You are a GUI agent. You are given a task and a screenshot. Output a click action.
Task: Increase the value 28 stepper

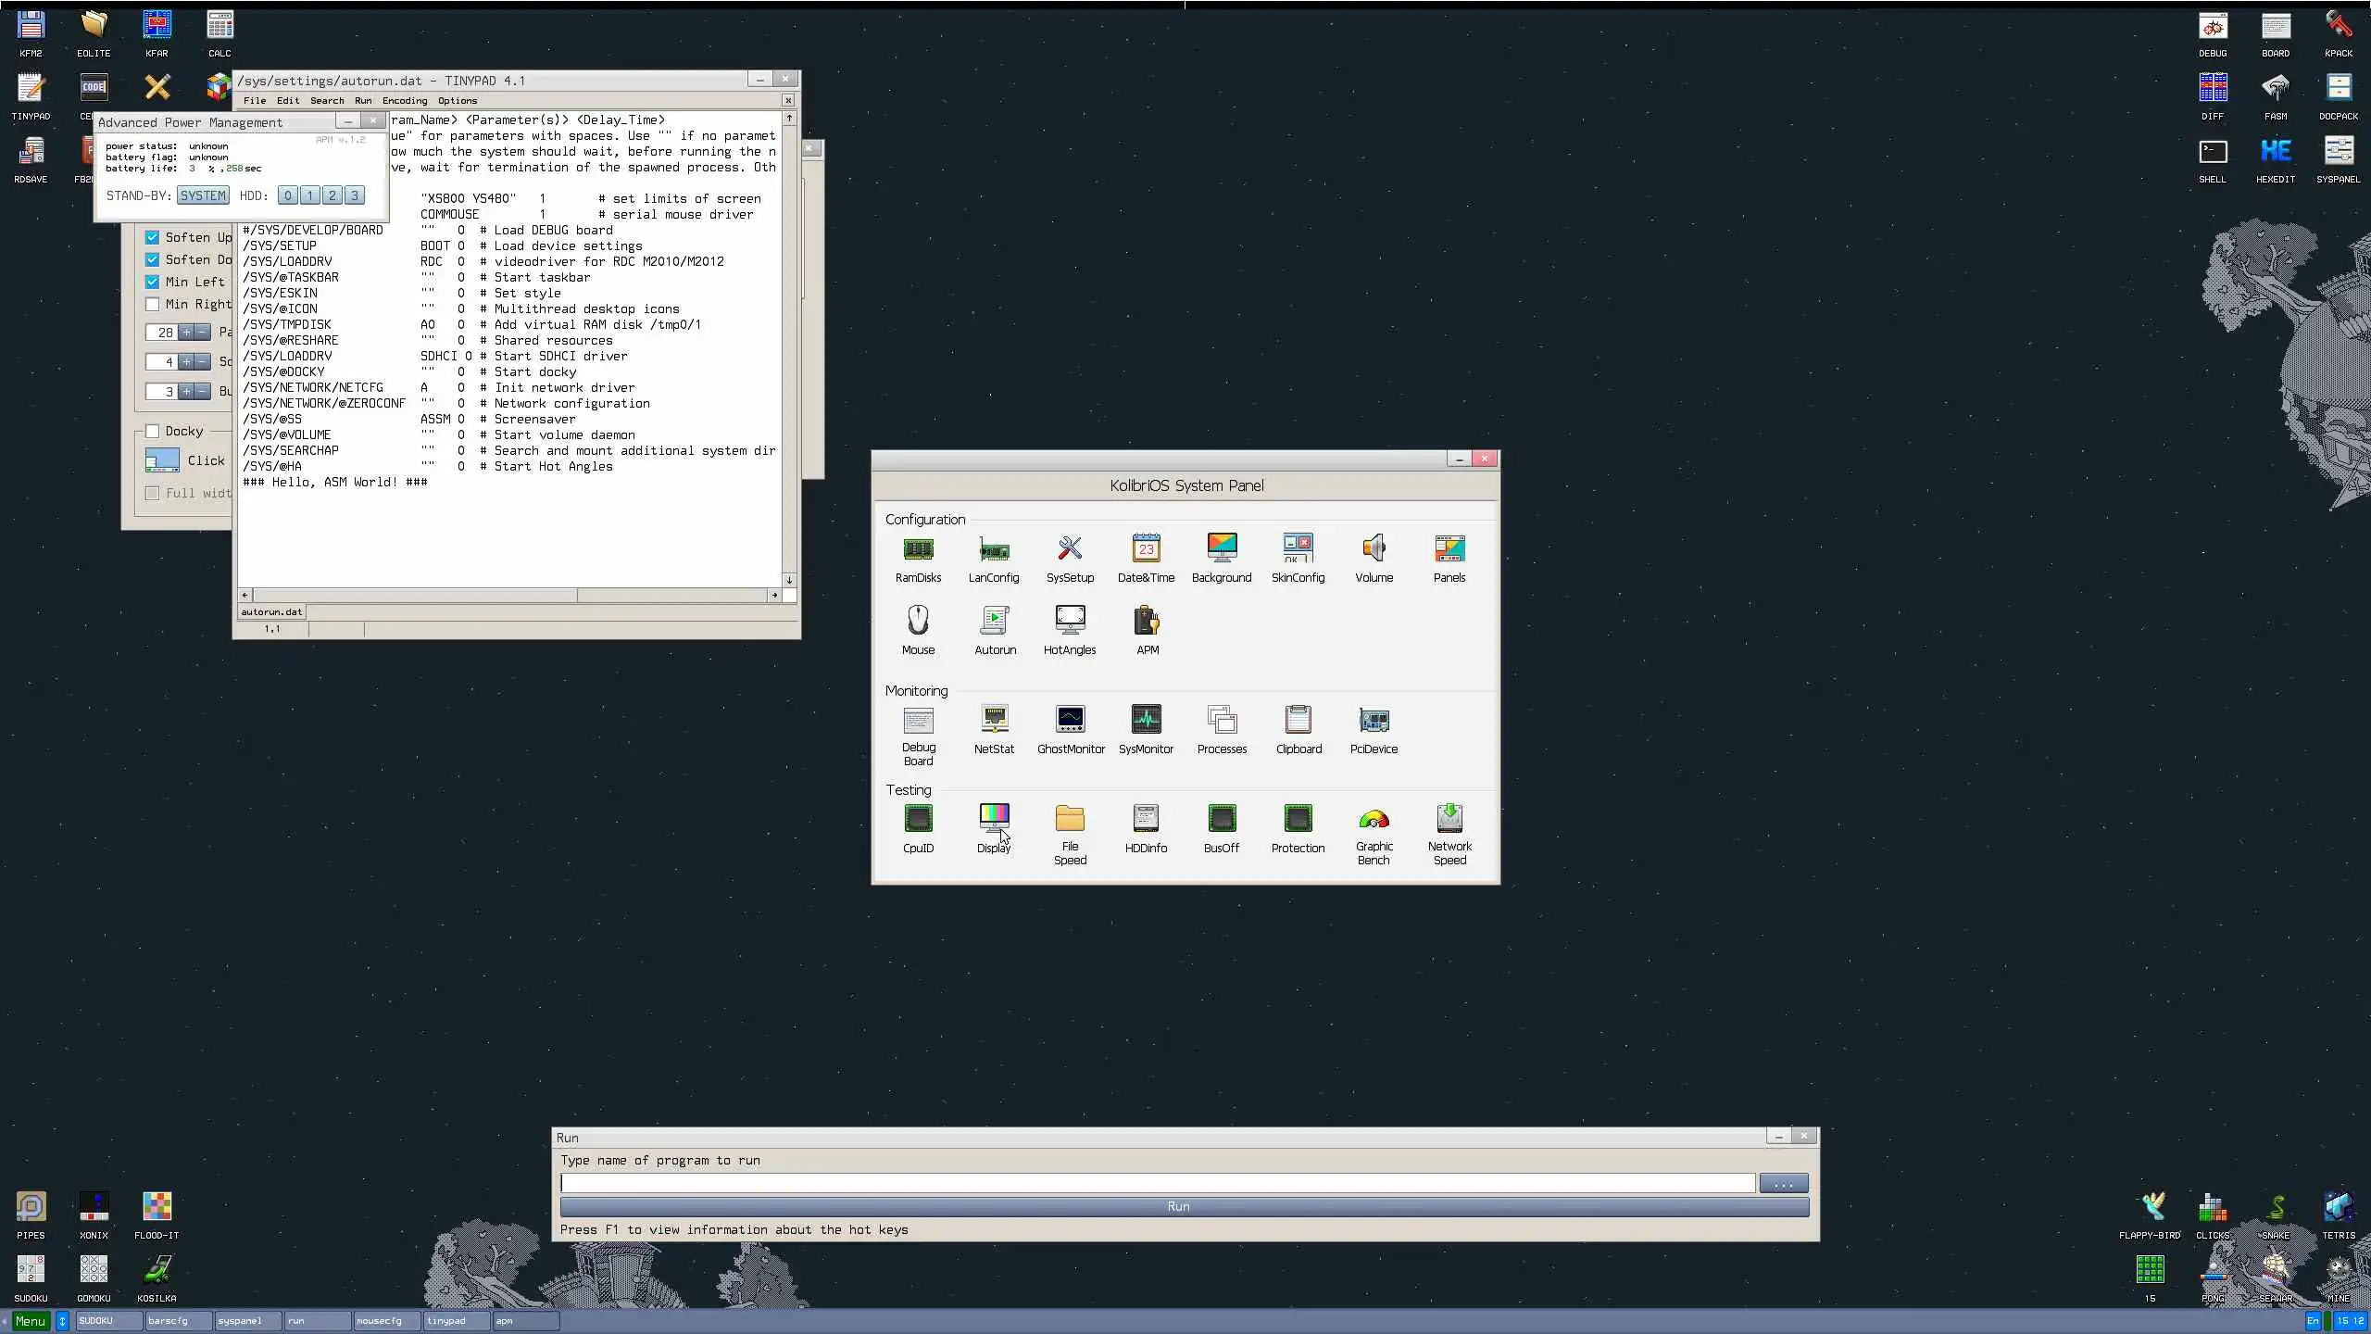[186, 332]
